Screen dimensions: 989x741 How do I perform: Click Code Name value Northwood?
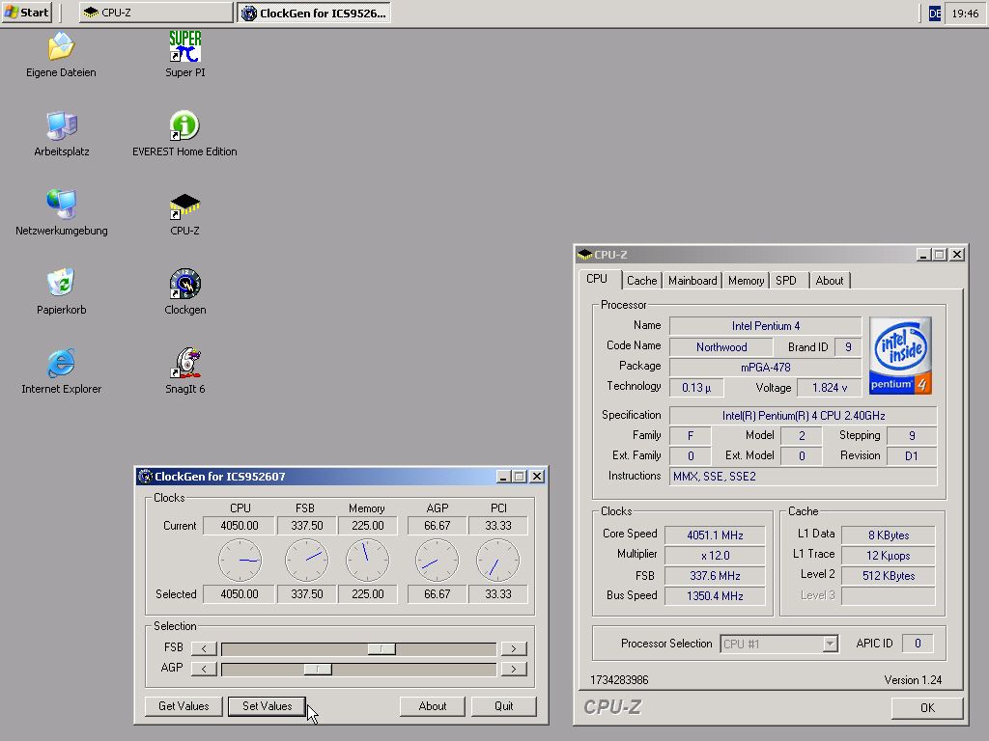pyautogui.click(x=721, y=347)
